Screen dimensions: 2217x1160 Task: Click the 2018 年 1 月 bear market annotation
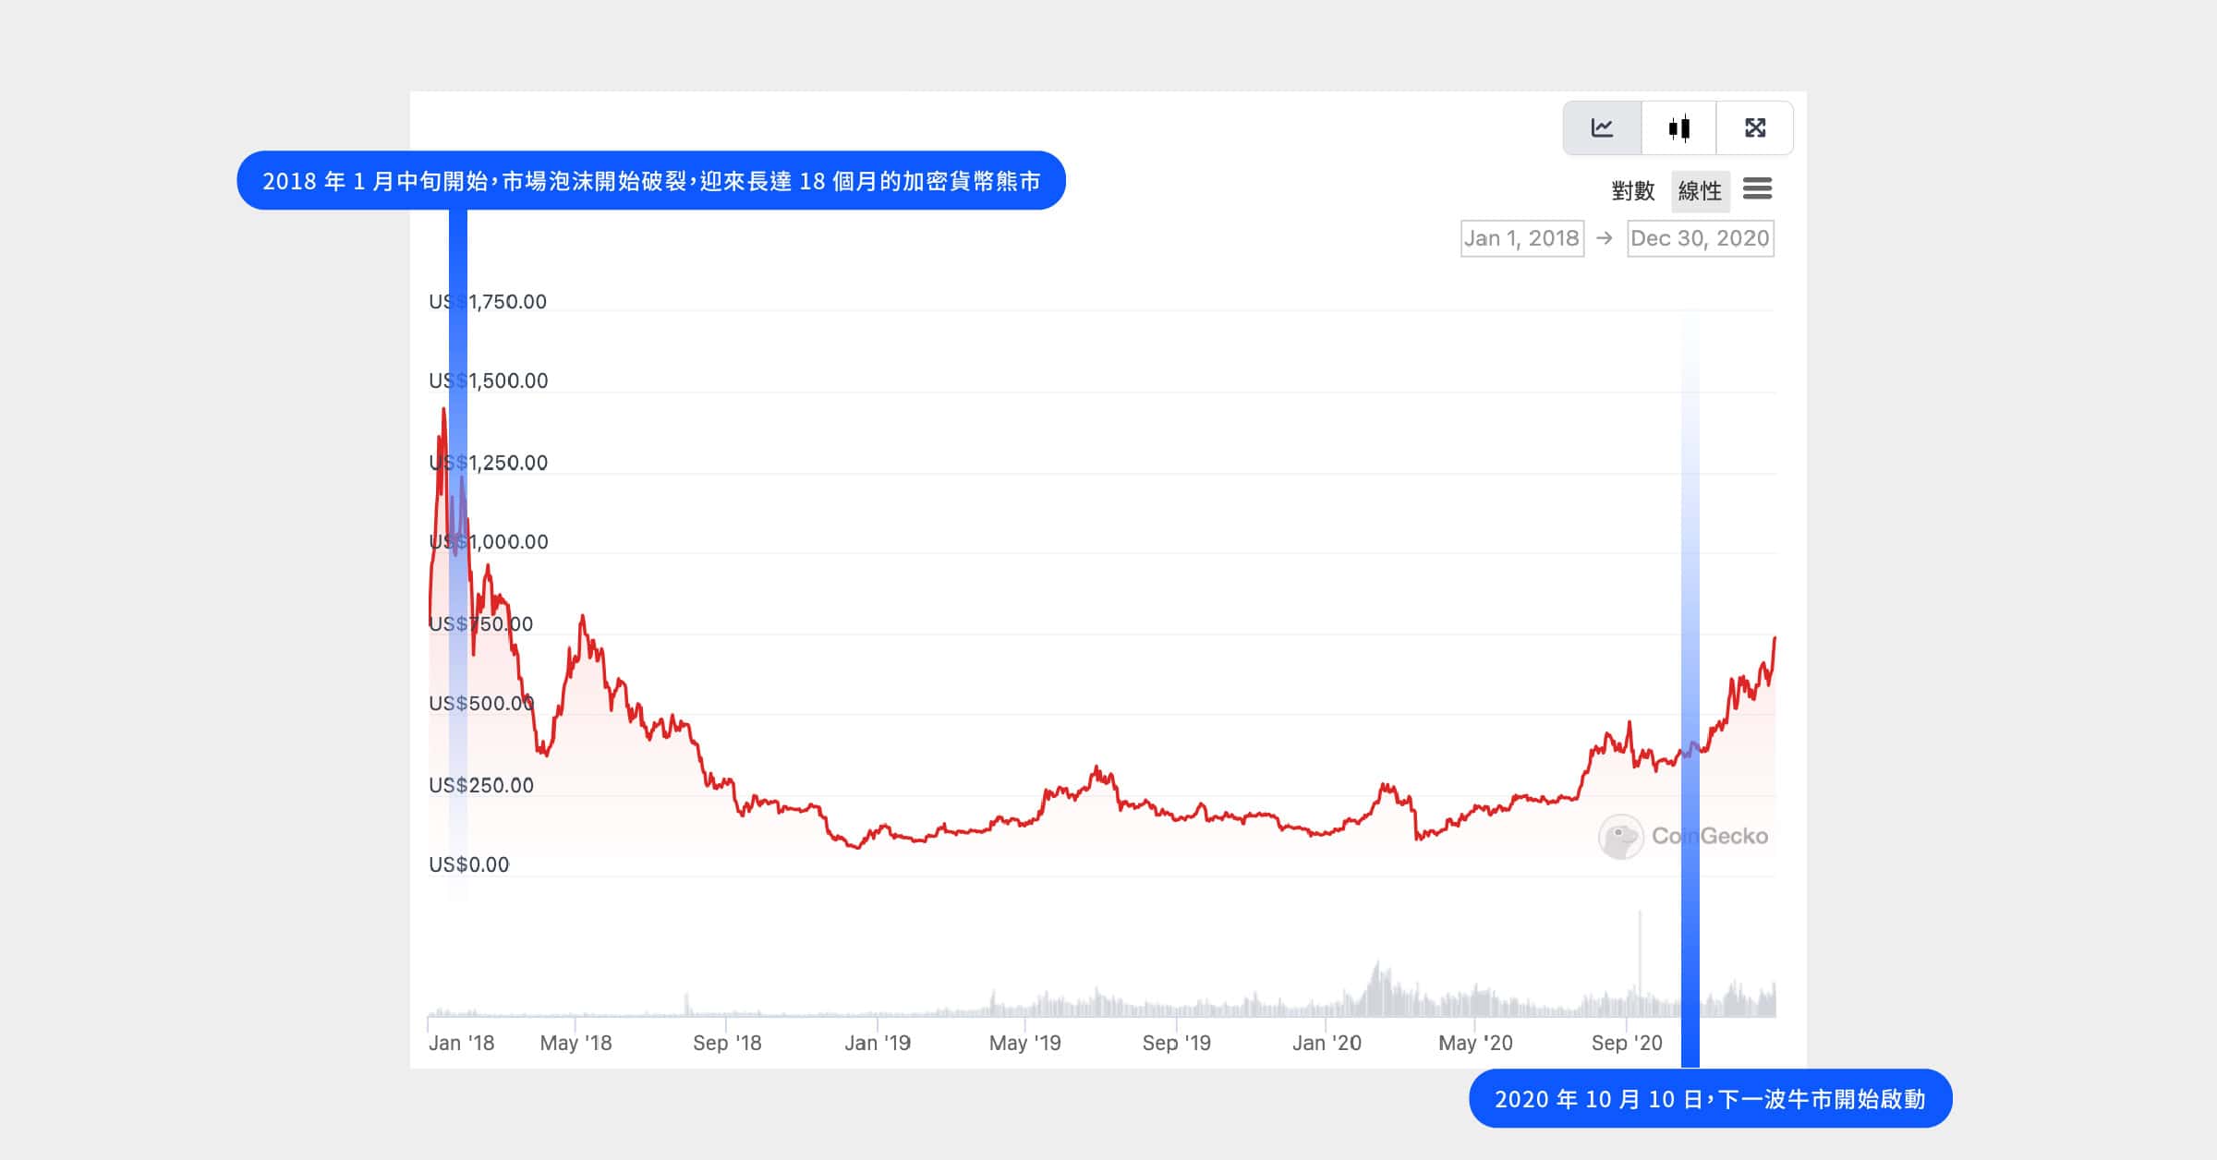(x=651, y=181)
